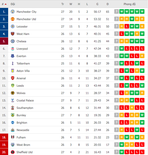Click the Wolves club crest icon
This screenshot has width=148, height=155.
pos(13,93)
